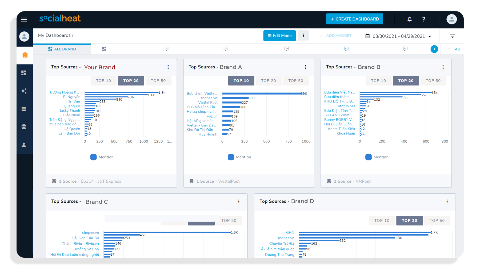
Task: Open the notifications bell
Action: [x=409, y=19]
